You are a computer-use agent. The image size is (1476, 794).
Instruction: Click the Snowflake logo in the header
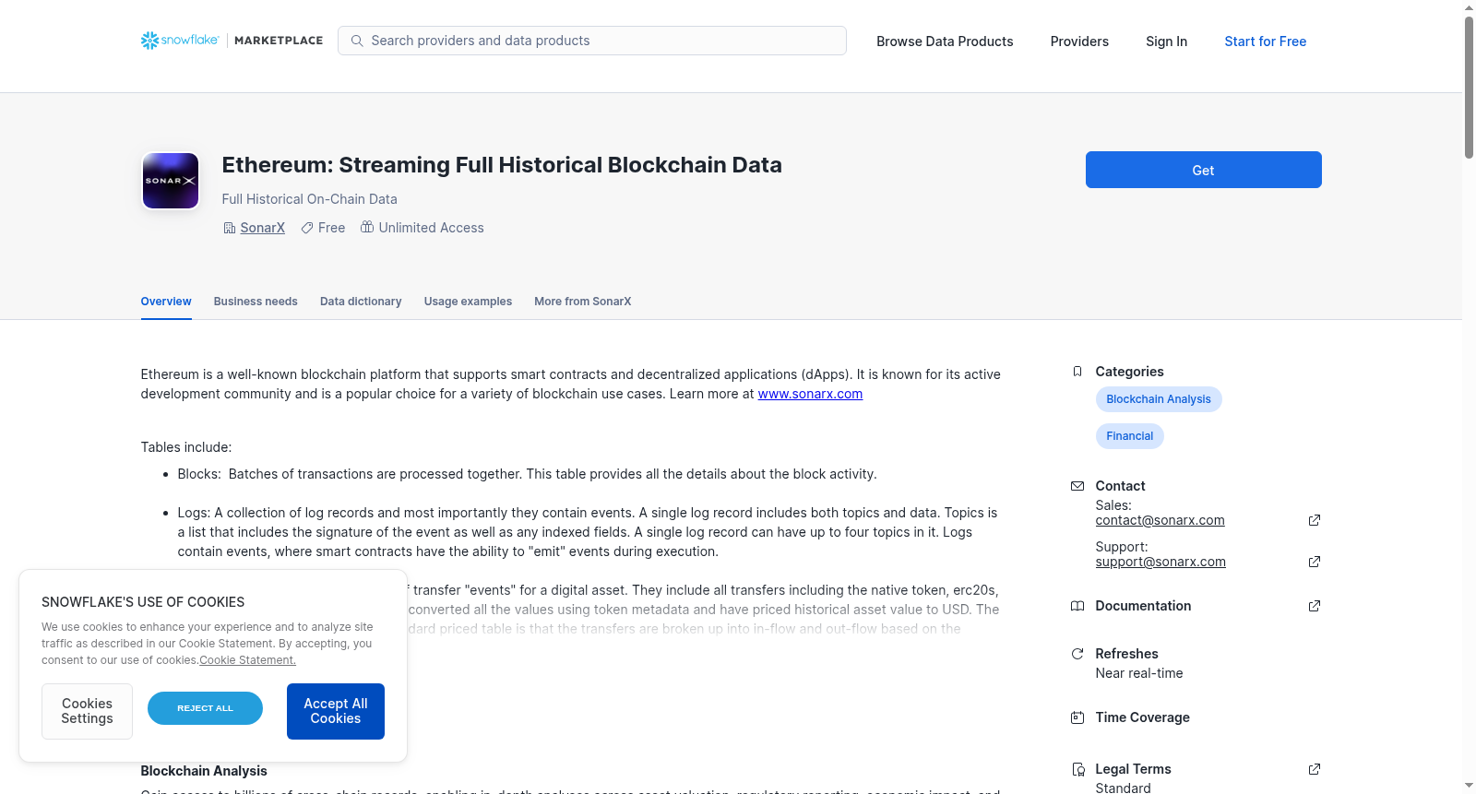(180, 41)
